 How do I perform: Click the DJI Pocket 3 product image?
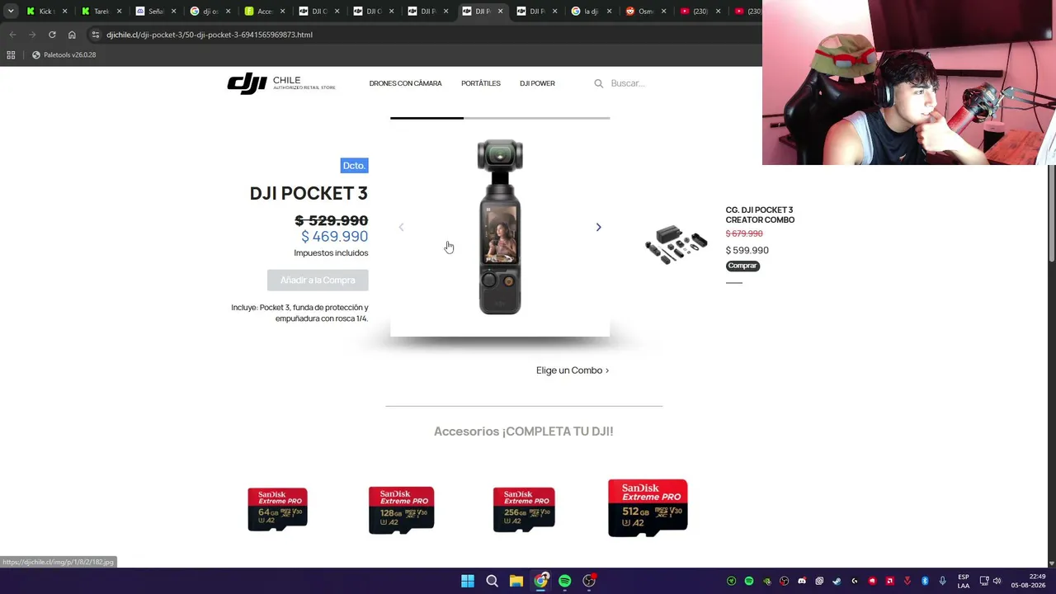pyautogui.click(x=500, y=227)
